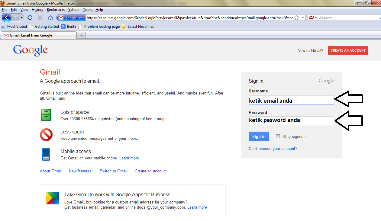Click the Stop loading X icon

click(x=40, y=18)
